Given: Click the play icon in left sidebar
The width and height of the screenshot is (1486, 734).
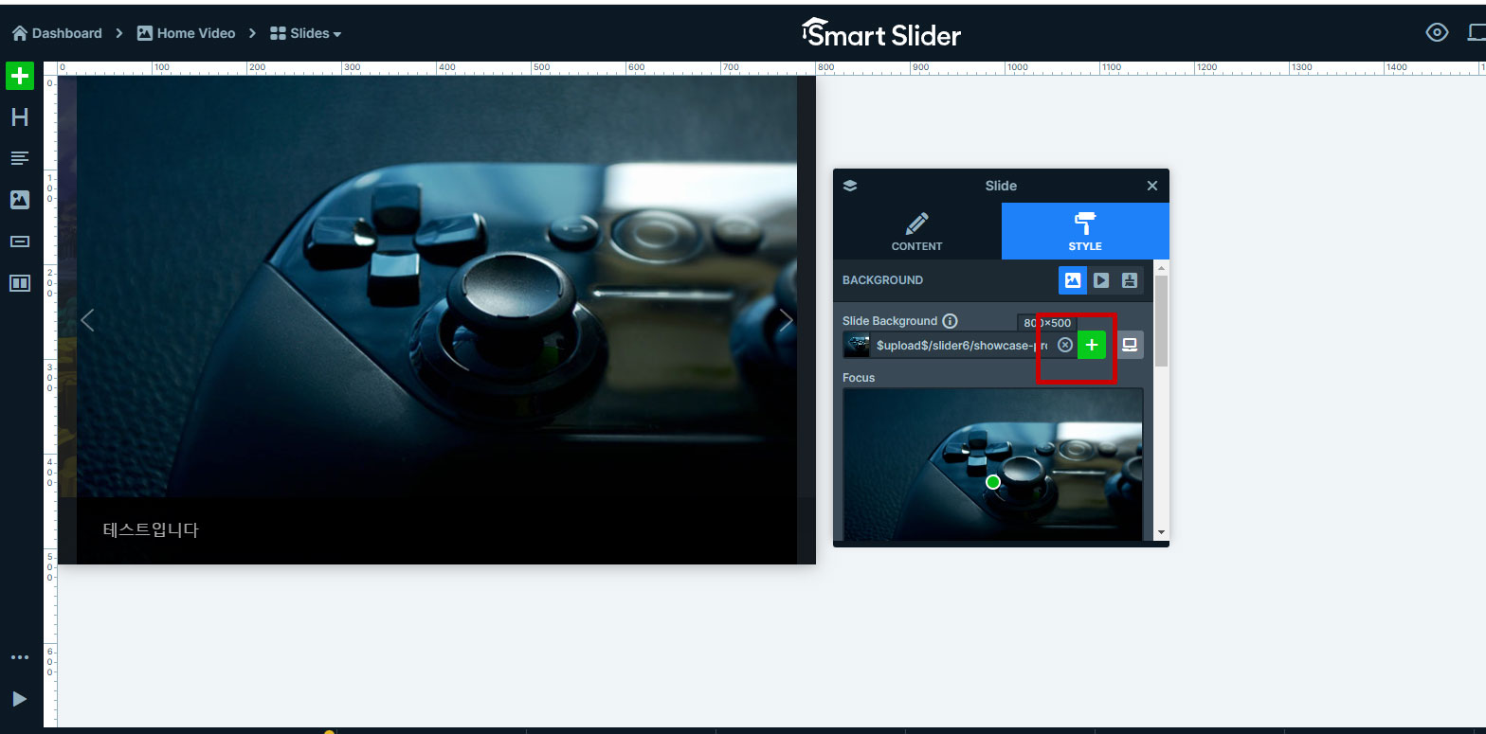Looking at the screenshot, I should pos(20,699).
